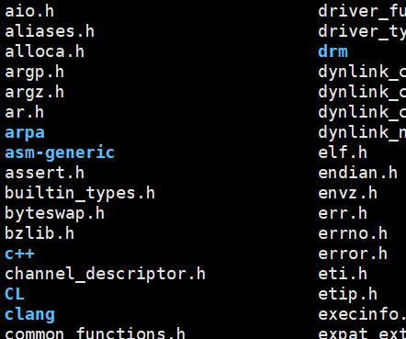Select the aio.h file name

pos(29,11)
